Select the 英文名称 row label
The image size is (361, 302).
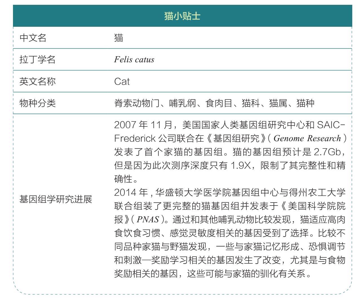(37, 81)
